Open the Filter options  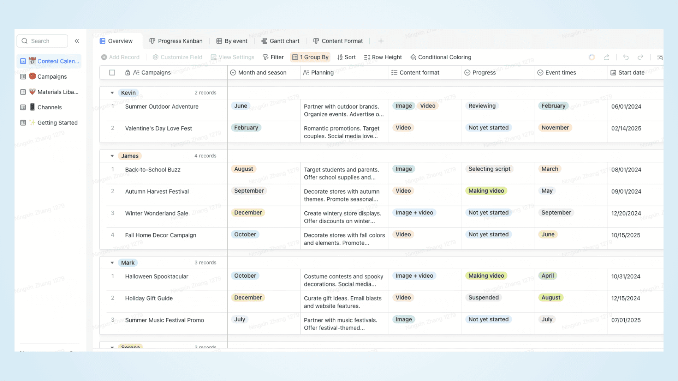tap(273, 57)
